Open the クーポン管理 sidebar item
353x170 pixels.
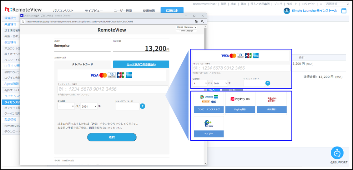pos(12,113)
